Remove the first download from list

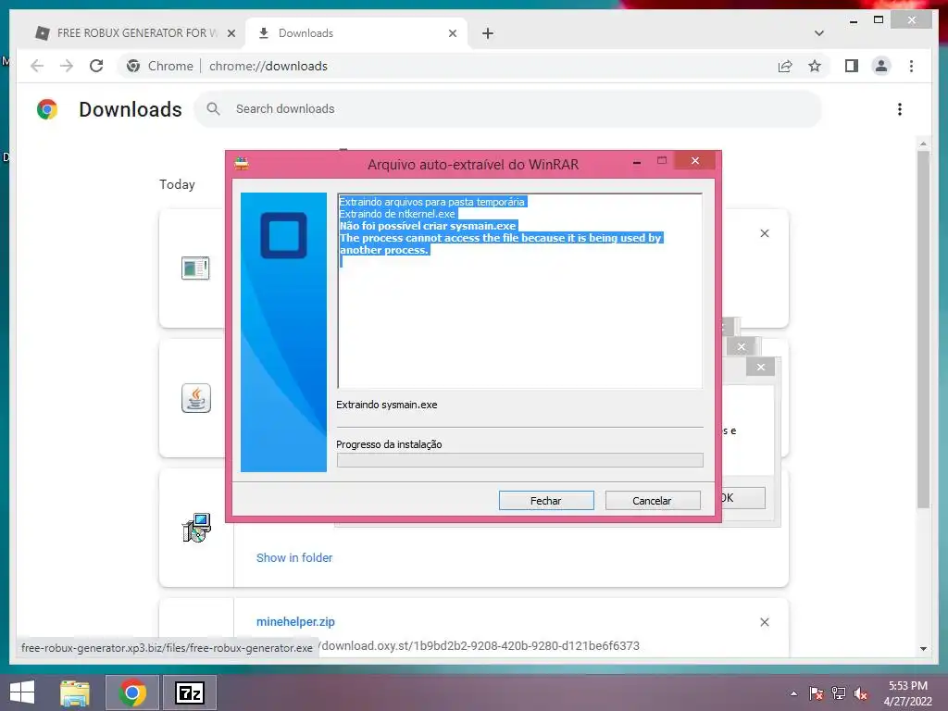point(764,233)
